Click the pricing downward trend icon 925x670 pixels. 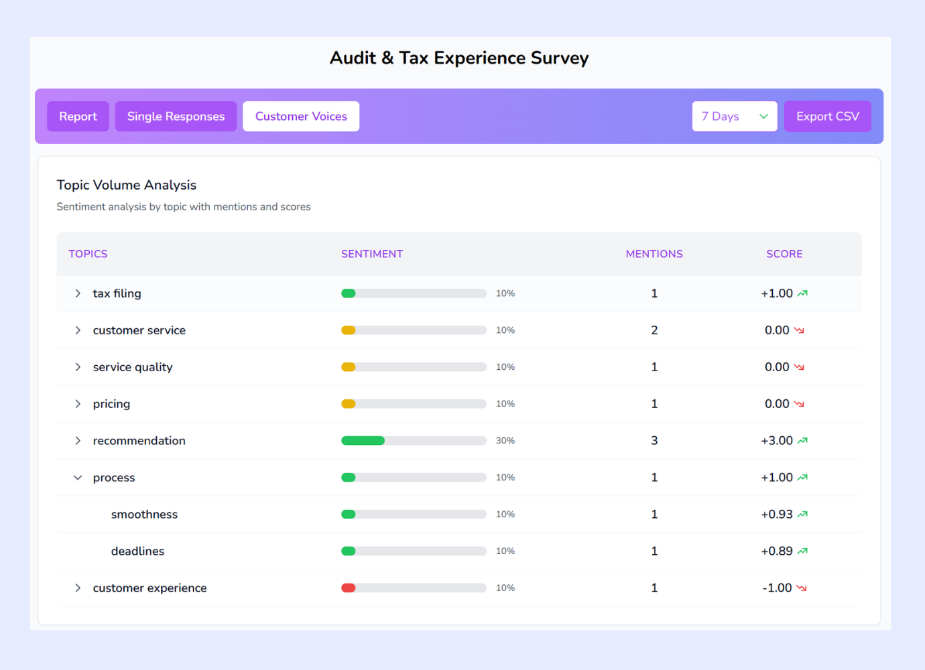[799, 403]
